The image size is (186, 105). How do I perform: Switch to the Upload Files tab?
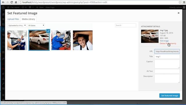(13, 19)
